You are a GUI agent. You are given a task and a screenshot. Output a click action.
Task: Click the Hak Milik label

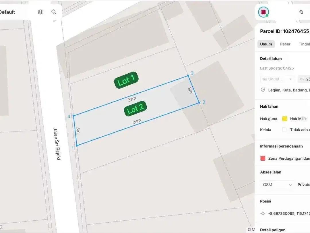coord(298,119)
